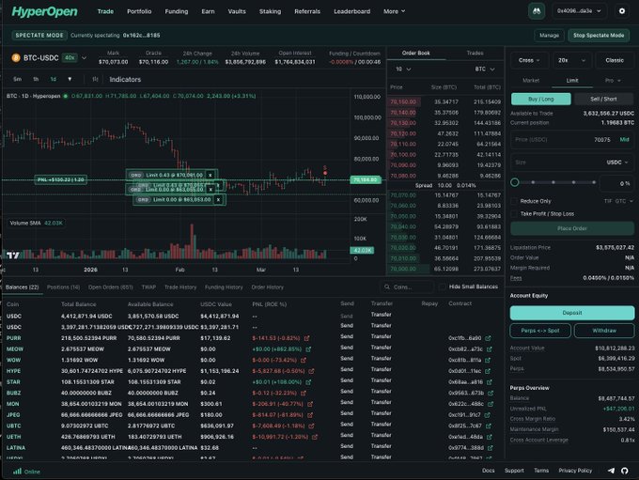Cancel the Limit 0.43 @ $70,081 order
Screen dimensions: 639x480
(x=210, y=176)
